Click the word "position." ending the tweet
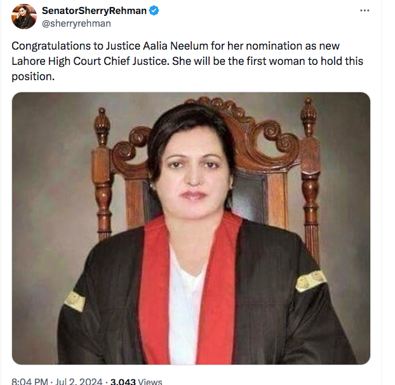This screenshot has width=395, height=385. [x=37, y=76]
